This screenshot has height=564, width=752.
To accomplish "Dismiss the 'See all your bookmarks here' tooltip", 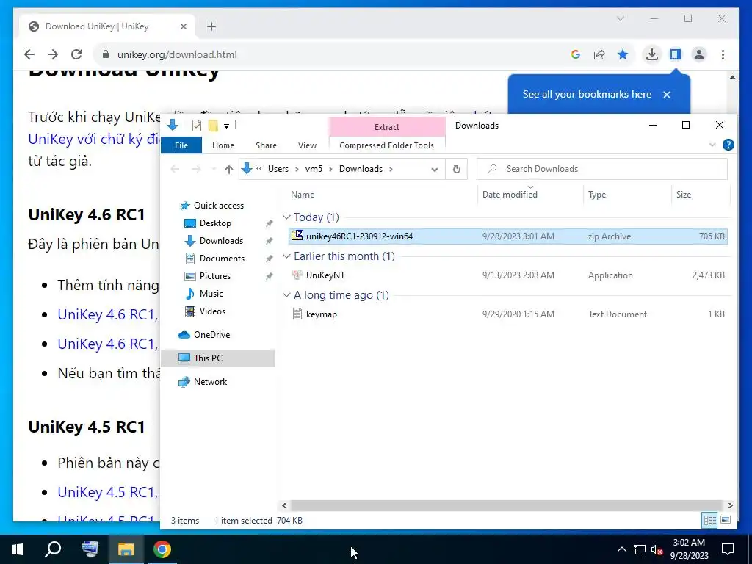I will pos(667,95).
